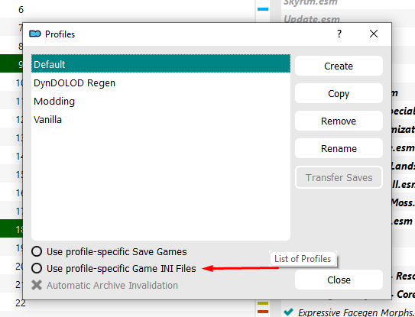This screenshot has width=415, height=317.
Task: Click the Rename profile button
Action: [339, 148]
